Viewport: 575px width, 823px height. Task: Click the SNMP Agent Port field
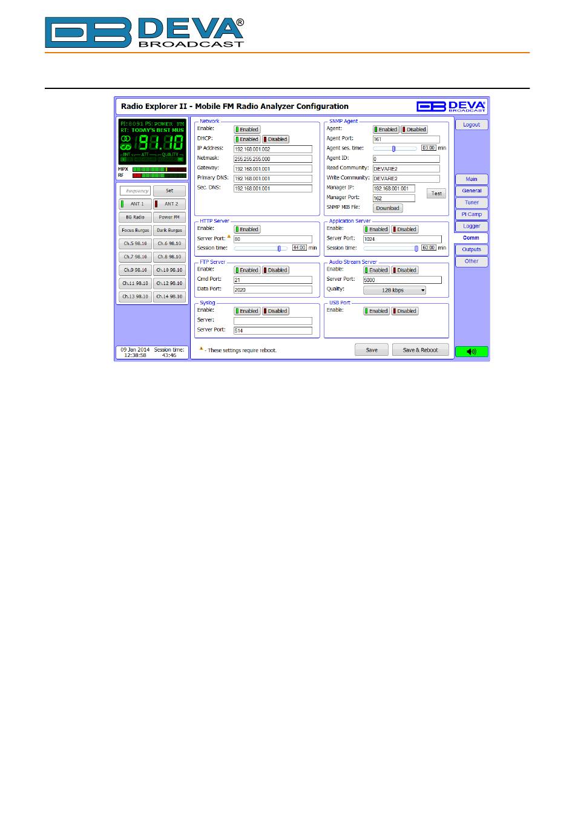406,139
